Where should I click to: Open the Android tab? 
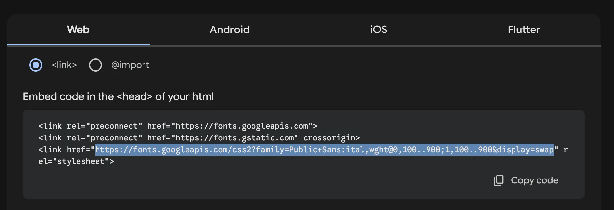pyautogui.click(x=230, y=30)
